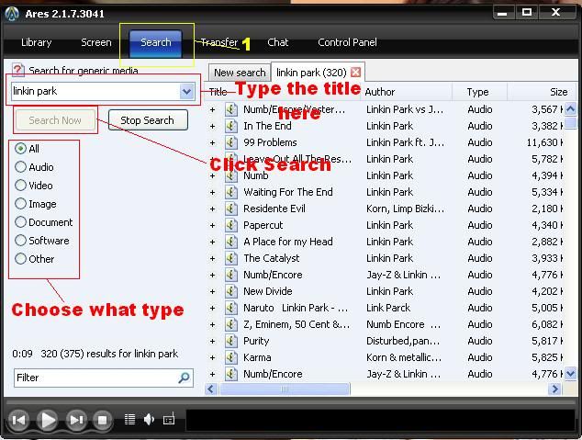Click audio file icon for Purity
Screen dimensions: 582x440
[x=230, y=341]
